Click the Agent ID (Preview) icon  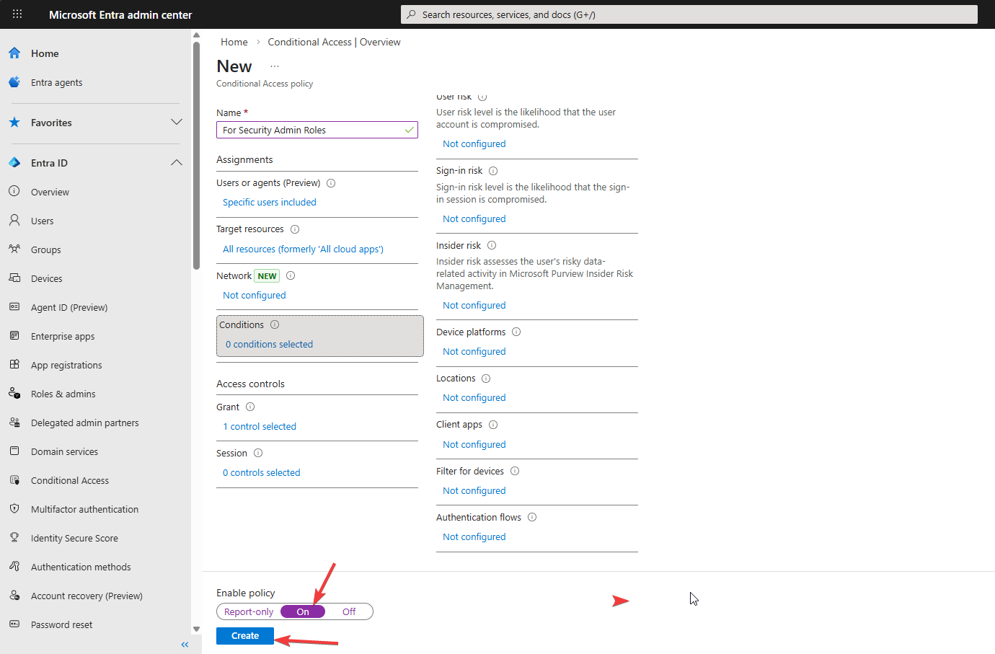(14, 306)
